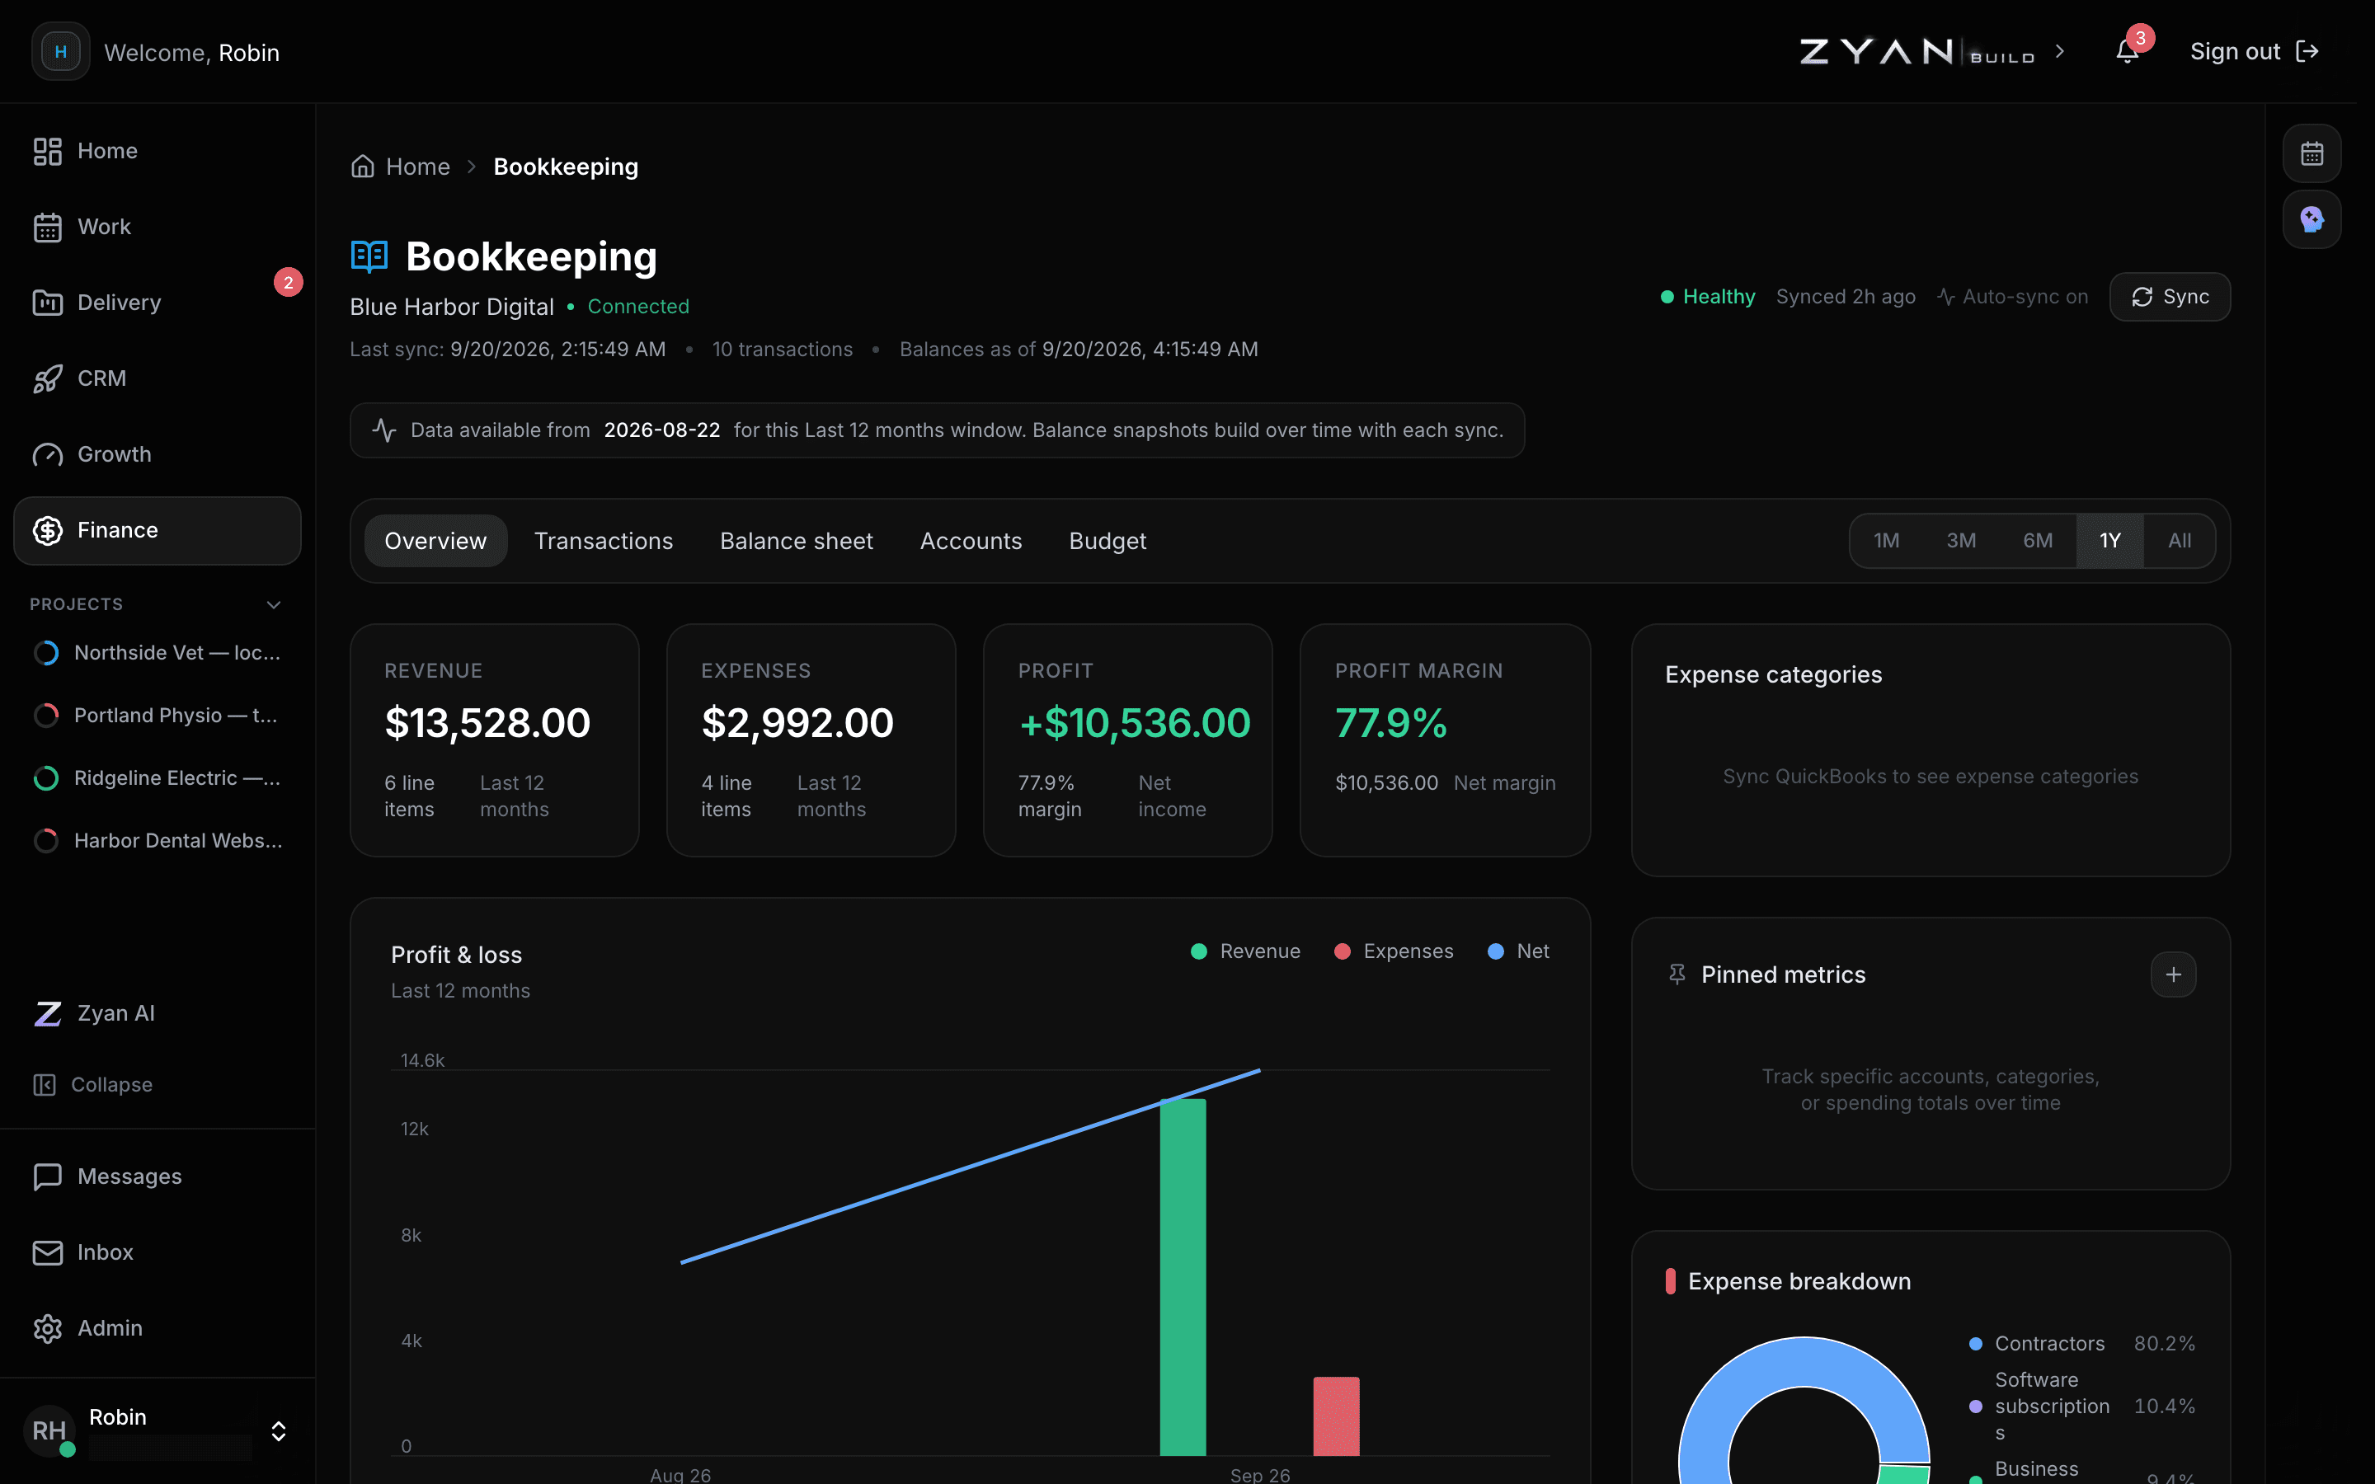
Task: Click the Profit +$10,536.00 card
Action: click(x=1127, y=740)
